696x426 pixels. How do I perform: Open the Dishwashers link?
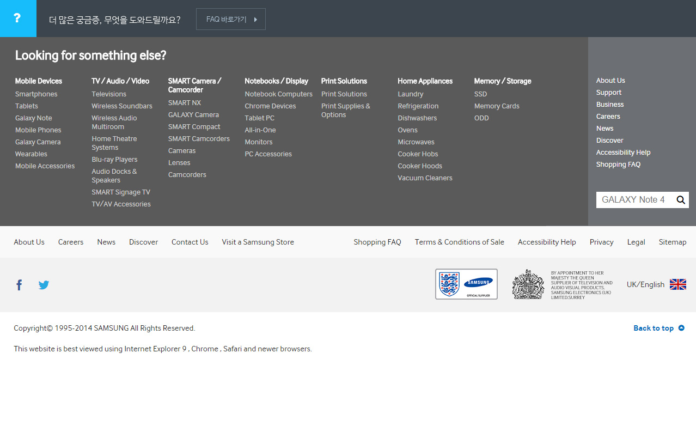pyautogui.click(x=417, y=118)
